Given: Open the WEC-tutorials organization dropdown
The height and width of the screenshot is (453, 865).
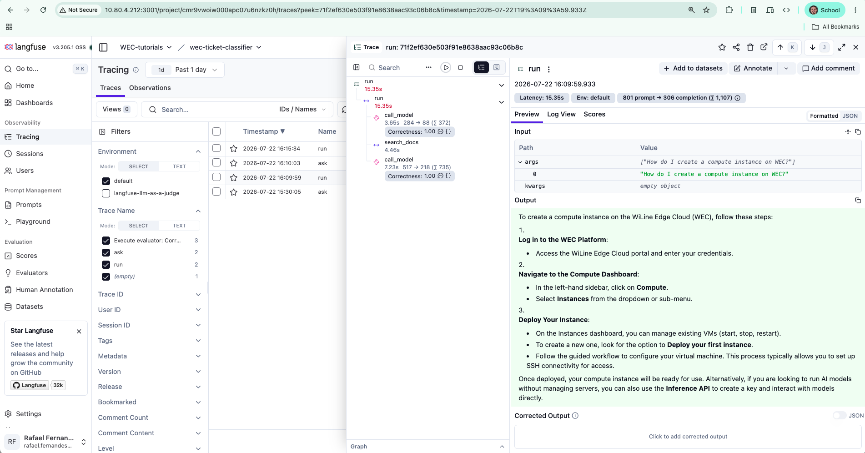Looking at the screenshot, I should [x=146, y=47].
